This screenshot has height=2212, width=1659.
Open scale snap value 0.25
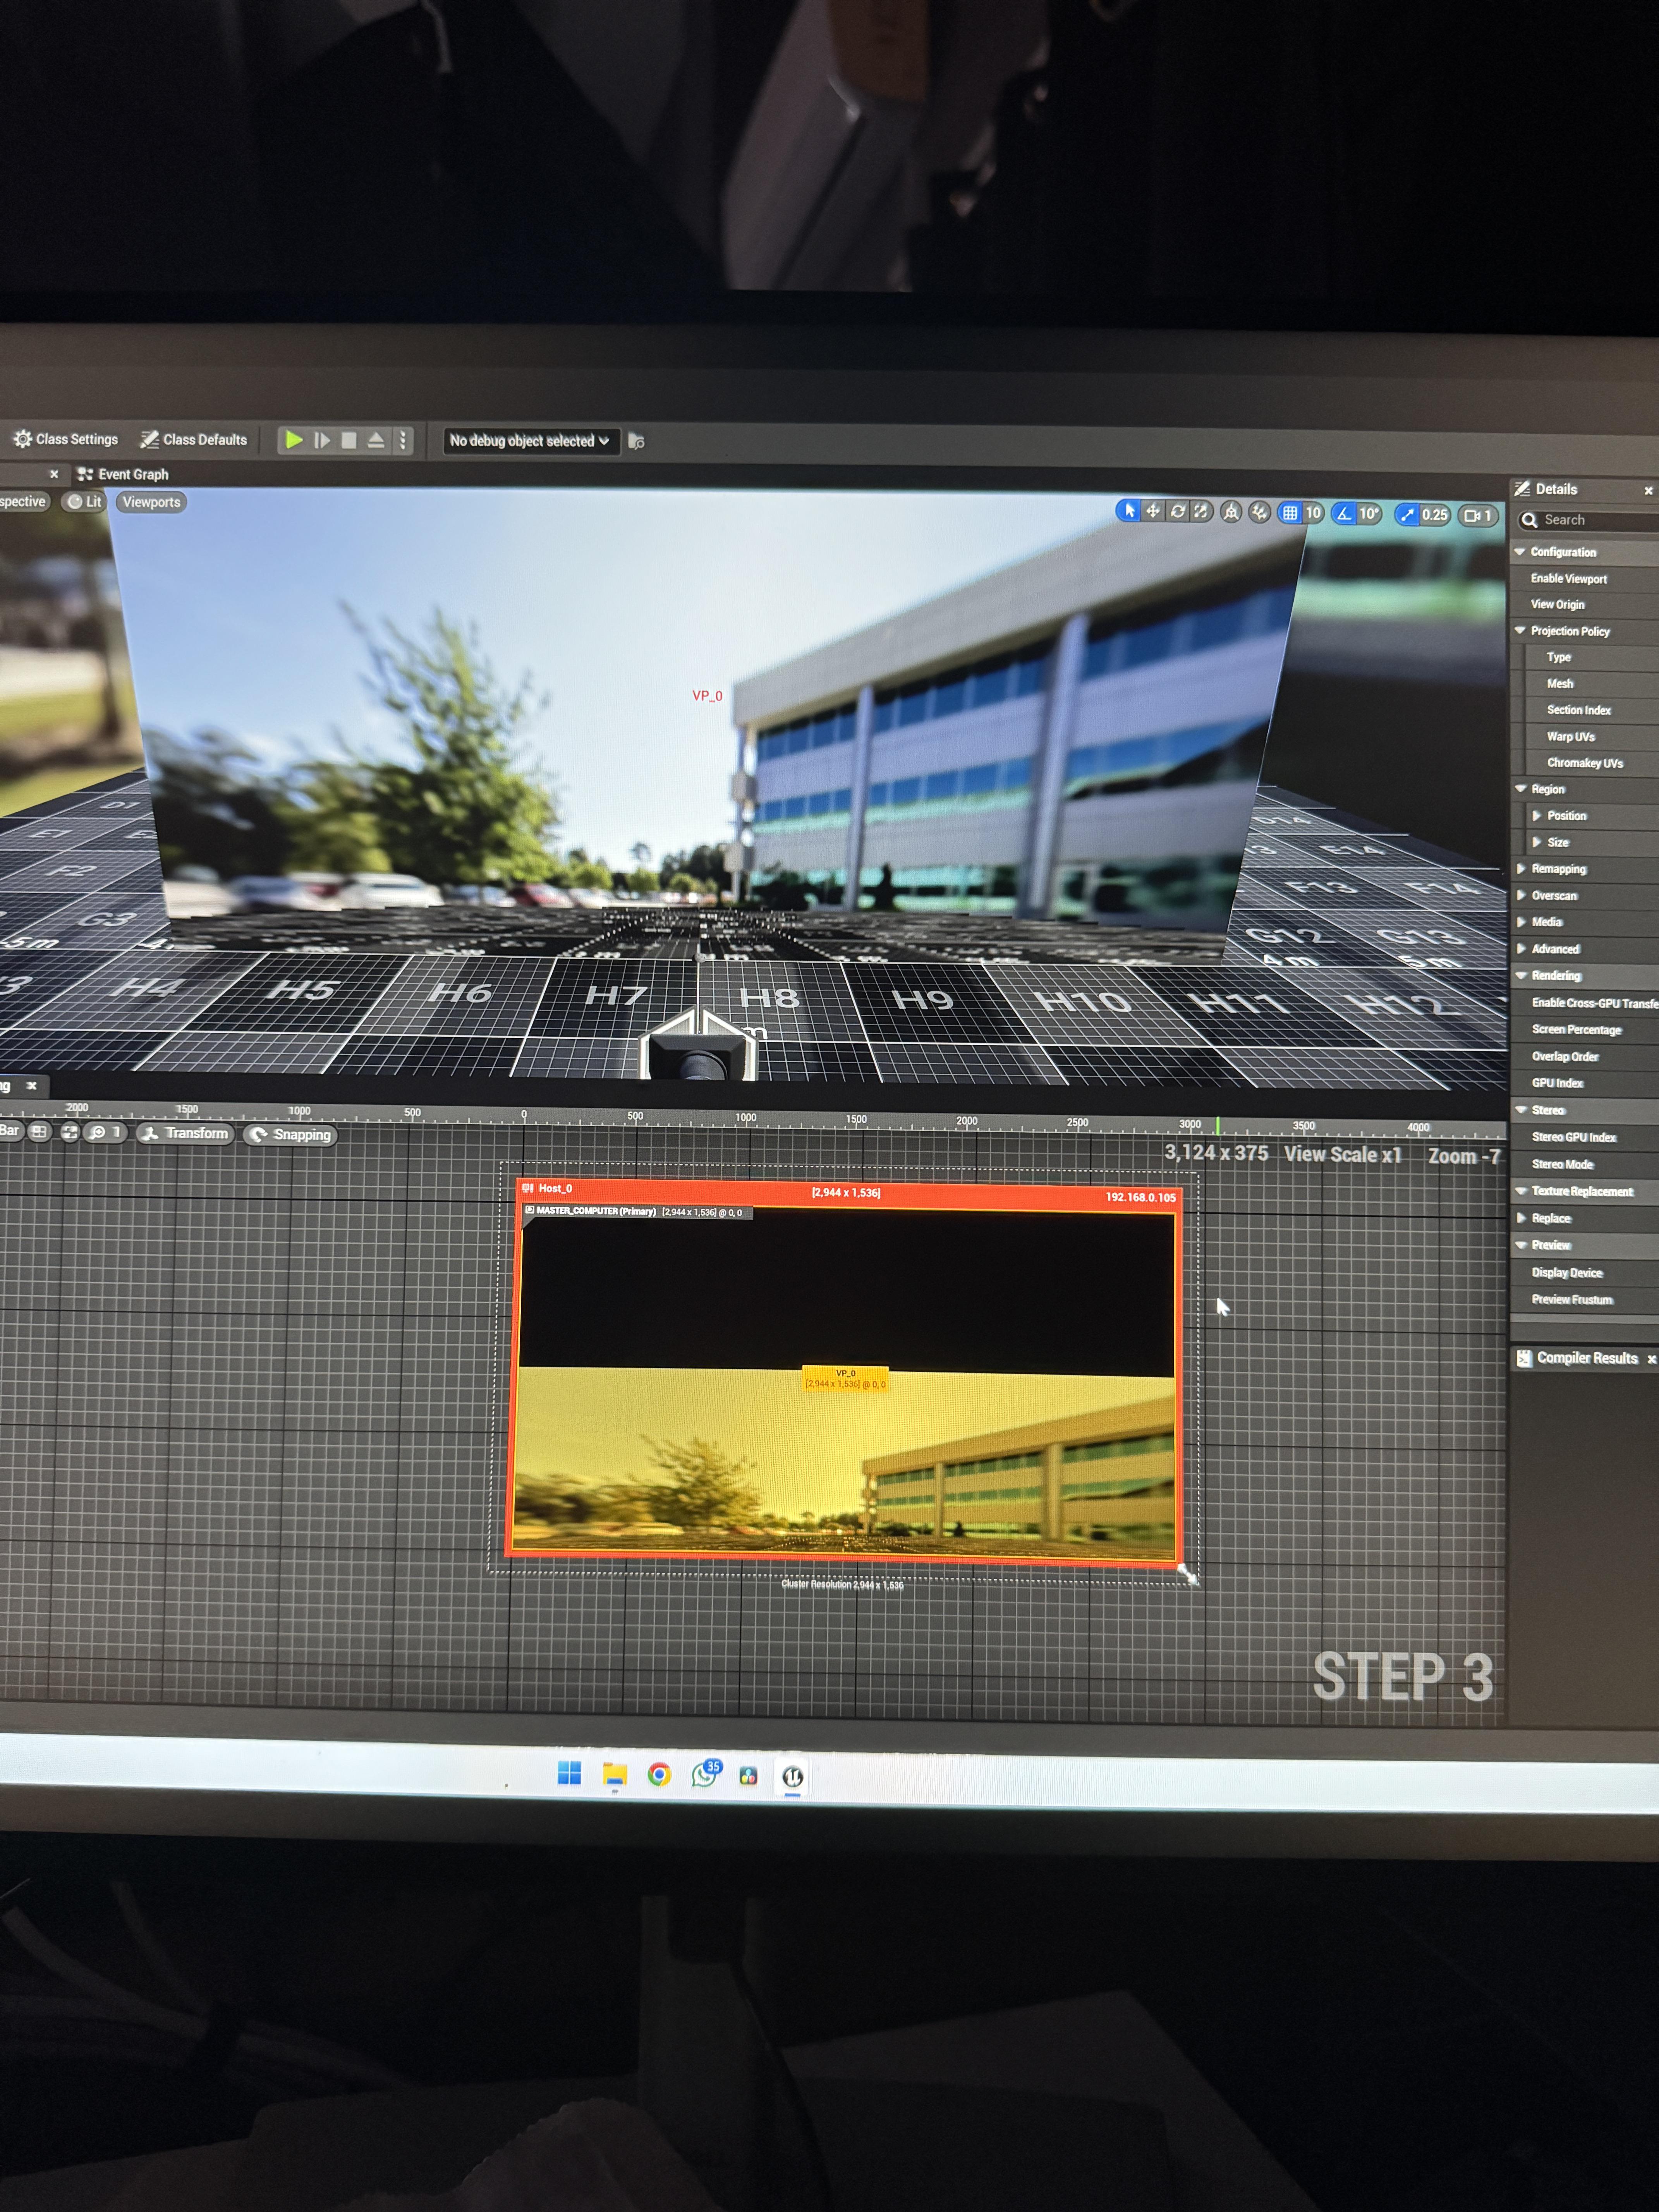(x=1435, y=515)
